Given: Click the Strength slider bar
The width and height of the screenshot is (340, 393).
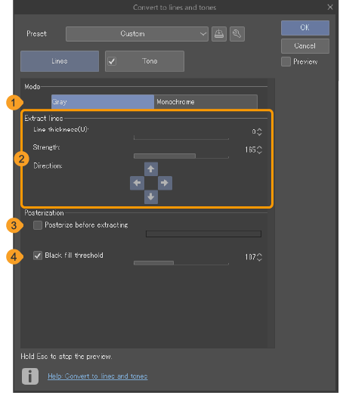Looking at the screenshot, I should 181,156.
